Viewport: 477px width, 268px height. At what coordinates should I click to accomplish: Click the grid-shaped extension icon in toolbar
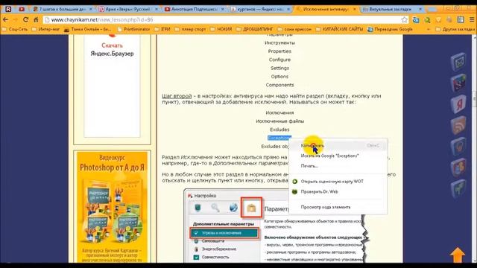[x=461, y=20]
